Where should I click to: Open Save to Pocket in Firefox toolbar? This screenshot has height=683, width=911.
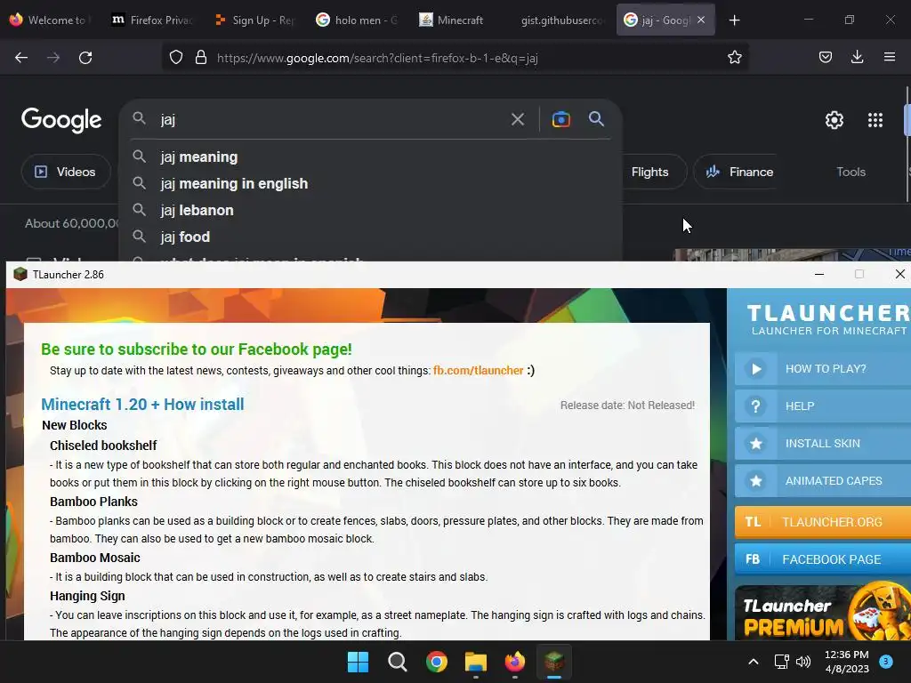click(826, 58)
